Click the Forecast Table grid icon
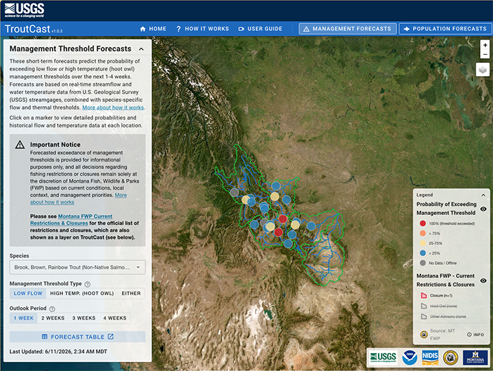This screenshot has width=493, height=371. 45,337
